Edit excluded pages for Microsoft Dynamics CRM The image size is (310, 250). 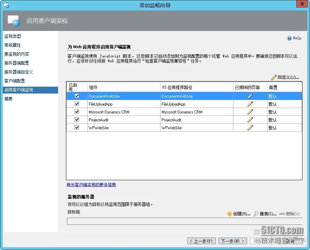[x=250, y=112]
